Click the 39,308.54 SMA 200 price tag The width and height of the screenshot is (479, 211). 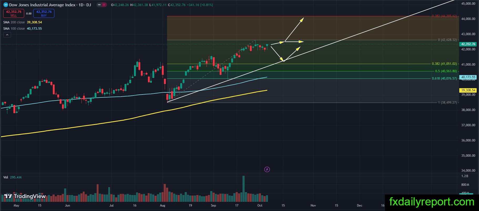coord(468,90)
